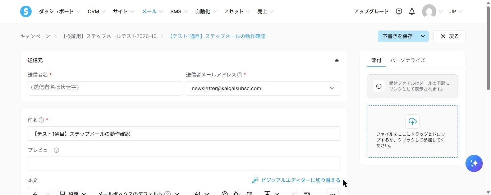Click the cloud upload icon
Viewport: 491px width, 195px height.
412,121
